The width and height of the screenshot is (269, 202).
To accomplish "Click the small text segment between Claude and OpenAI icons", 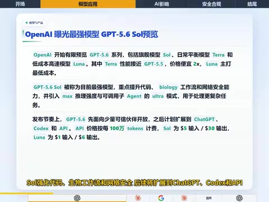I will coord(208,198).
